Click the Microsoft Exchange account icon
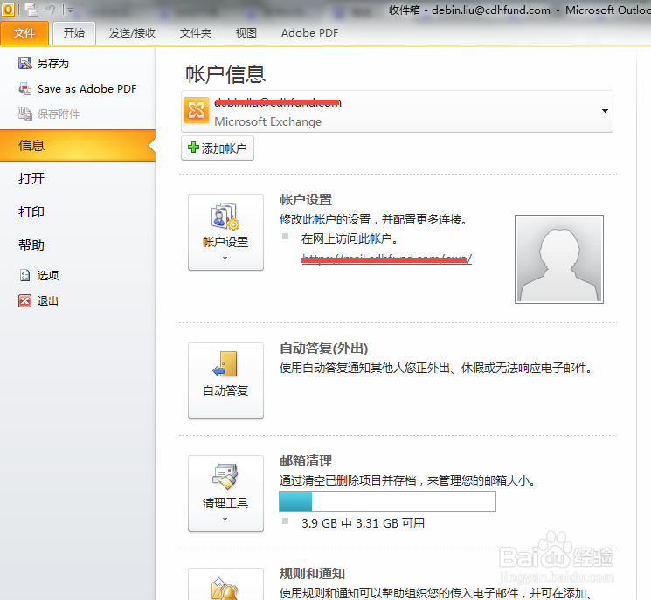The height and width of the screenshot is (600, 651). pos(196,111)
